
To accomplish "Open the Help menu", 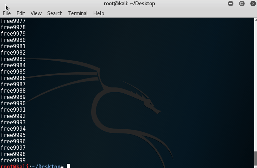I will click(x=99, y=13).
